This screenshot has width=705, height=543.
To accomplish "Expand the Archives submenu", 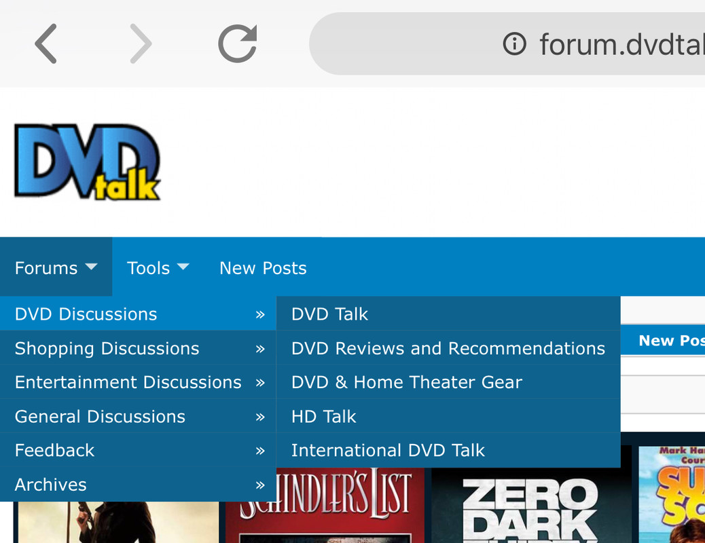I will [x=138, y=485].
